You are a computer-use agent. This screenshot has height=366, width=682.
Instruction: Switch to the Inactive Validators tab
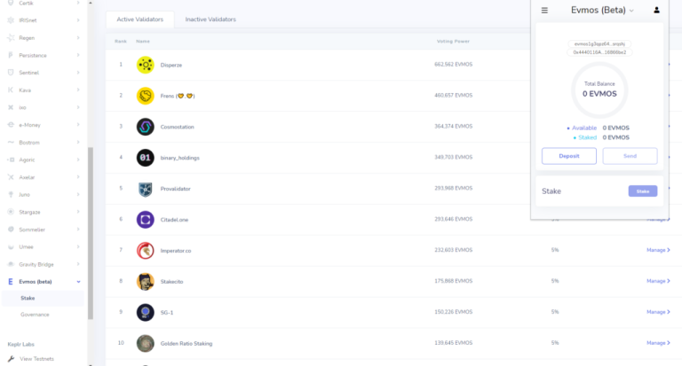[210, 19]
